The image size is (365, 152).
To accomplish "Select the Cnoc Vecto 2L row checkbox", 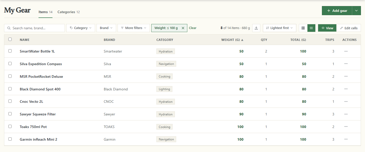I will 10,101.
